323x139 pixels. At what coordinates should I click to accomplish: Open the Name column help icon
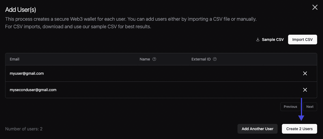click(x=154, y=59)
